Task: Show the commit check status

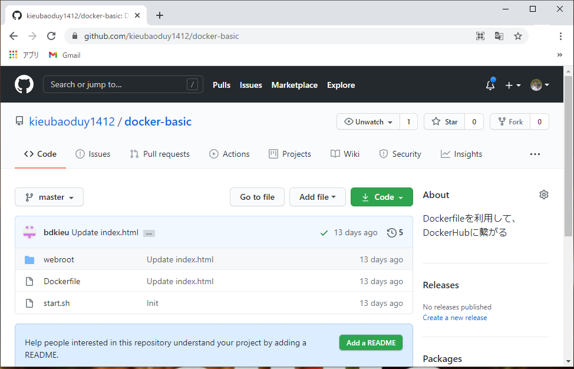Action: point(324,232)
